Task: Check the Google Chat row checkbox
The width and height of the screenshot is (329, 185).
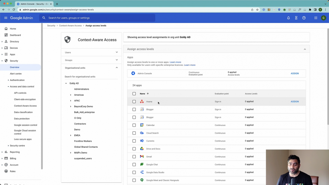Action: (x=134, y=165)
